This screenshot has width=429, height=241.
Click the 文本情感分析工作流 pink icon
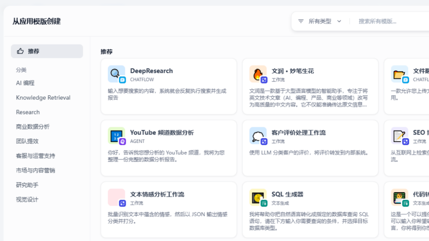[x=116, y=197]
